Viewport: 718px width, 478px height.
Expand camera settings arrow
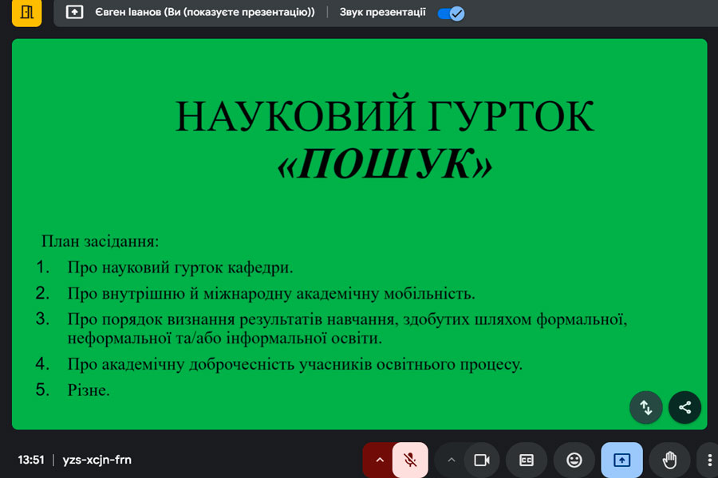[451, 460]
